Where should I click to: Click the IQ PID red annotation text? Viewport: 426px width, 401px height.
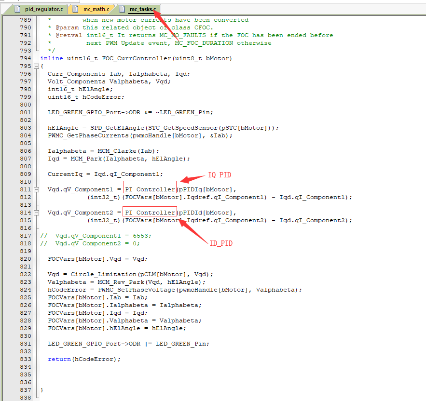(x=220, y=174)
